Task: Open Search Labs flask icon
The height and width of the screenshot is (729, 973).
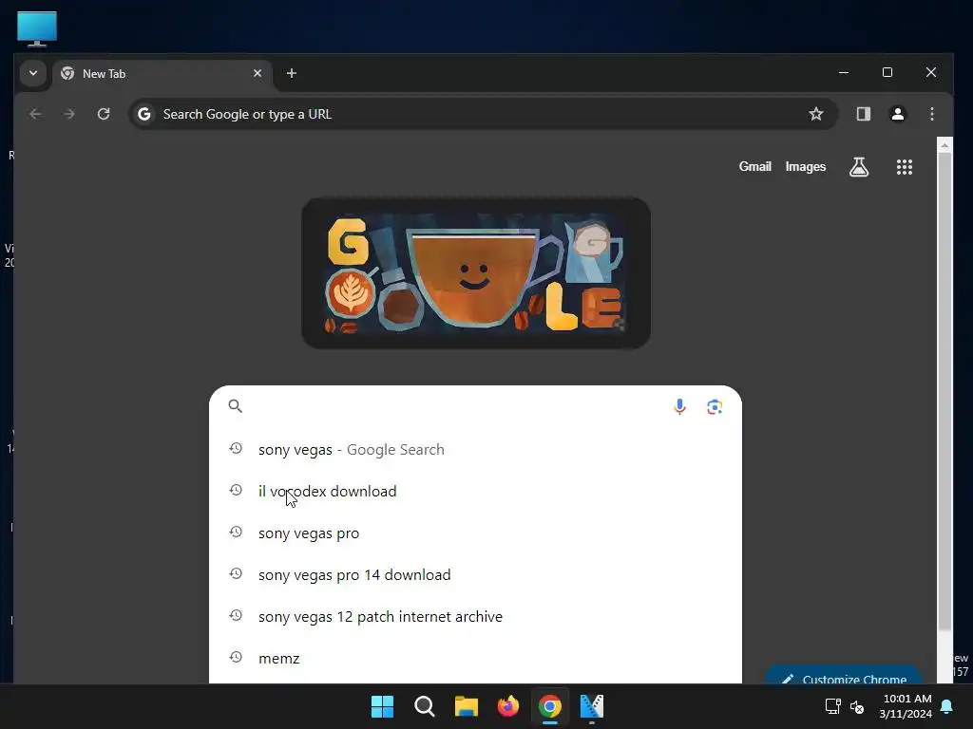Action: coord(859,167)
